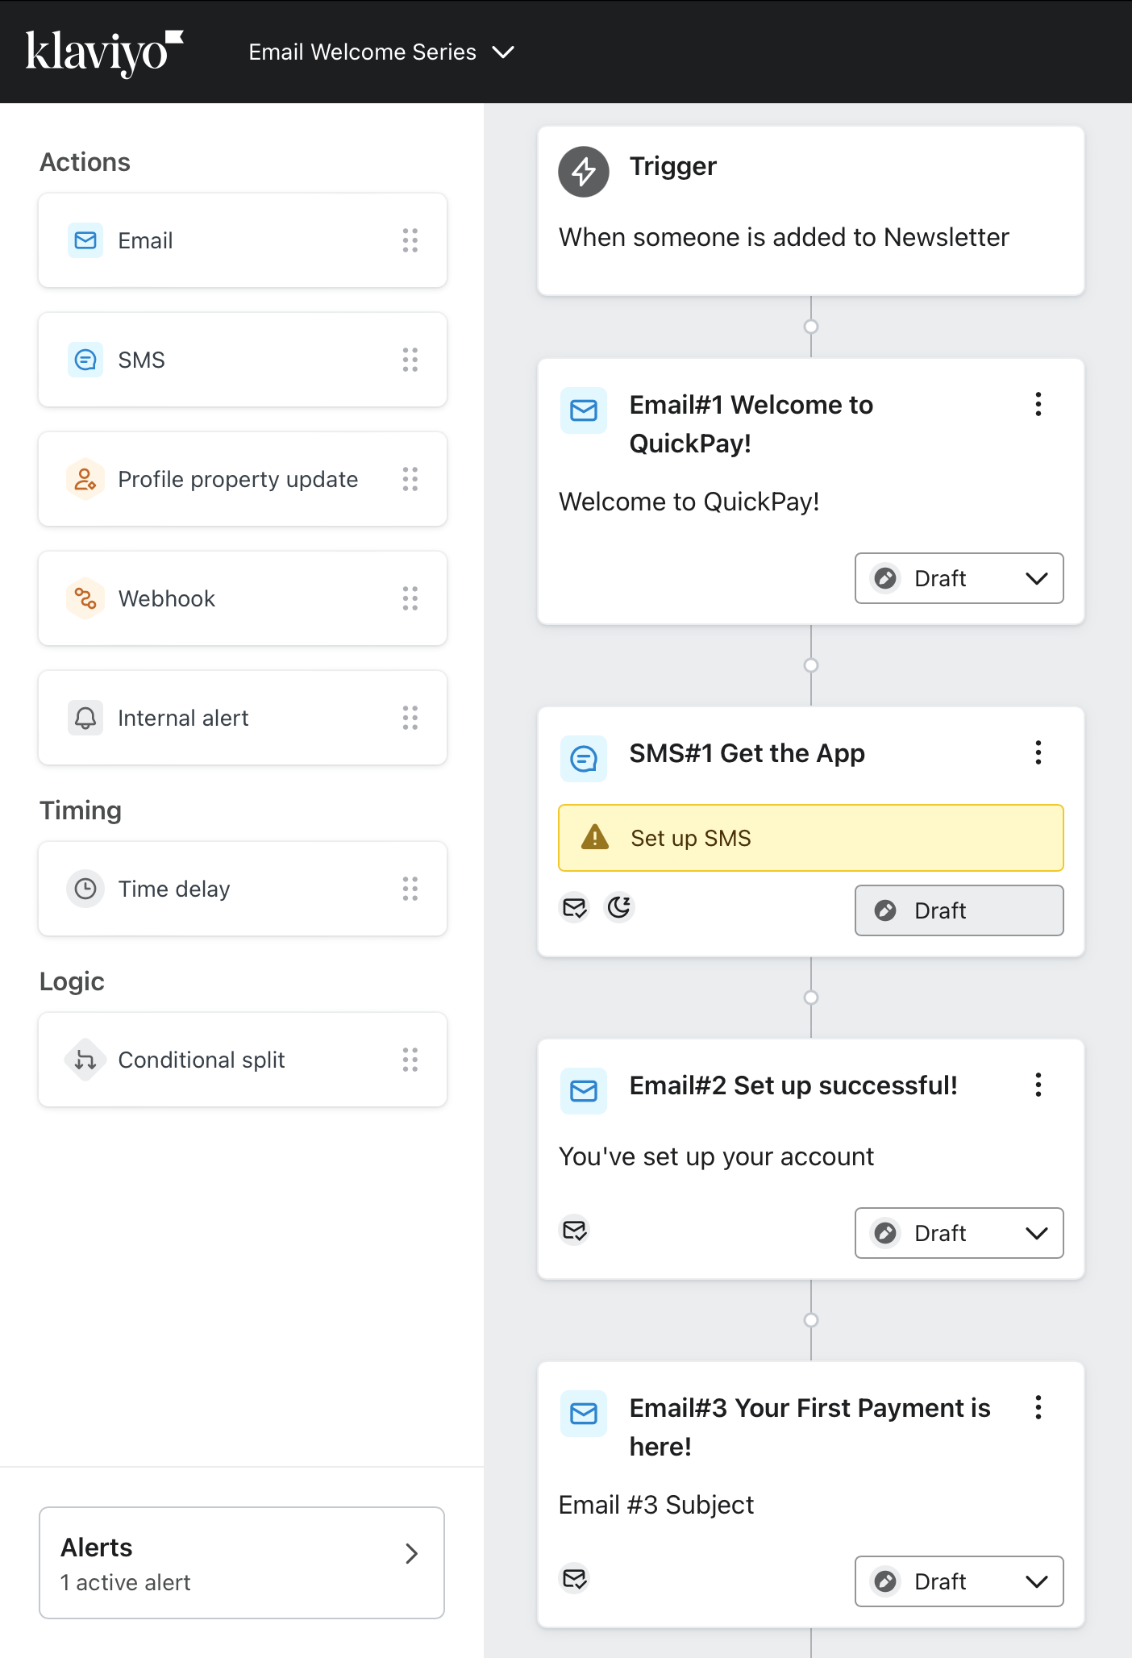1132x1658 pixels.
Task: Click the Conditional split icon
Action: point(85,1060)
